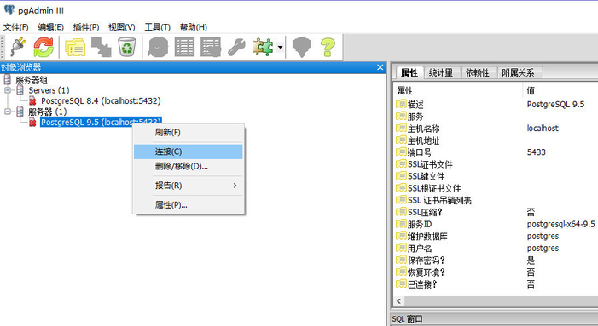Select the 描述 property row
Viewport: 598px width, 326px height.
[496, 104]
